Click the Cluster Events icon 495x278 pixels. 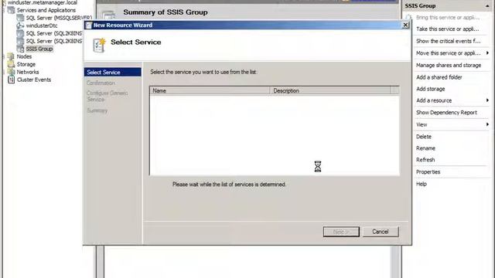click(11, 80)
